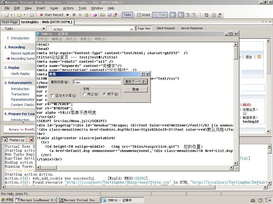This screenshot has width=273, height=204.
Task: Switch to the Start Page tab
Action: pos(10,22)
